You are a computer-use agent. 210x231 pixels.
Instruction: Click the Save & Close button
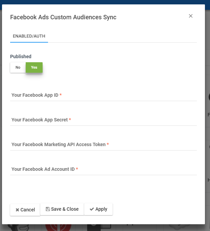62,209
